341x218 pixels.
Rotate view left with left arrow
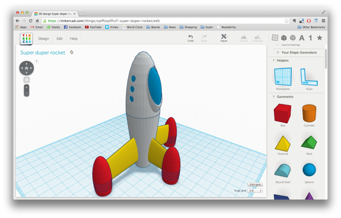(x=22, y=68)
